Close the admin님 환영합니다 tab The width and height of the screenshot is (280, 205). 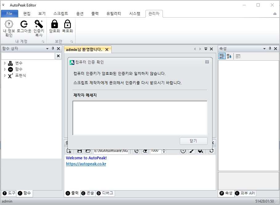107,49
